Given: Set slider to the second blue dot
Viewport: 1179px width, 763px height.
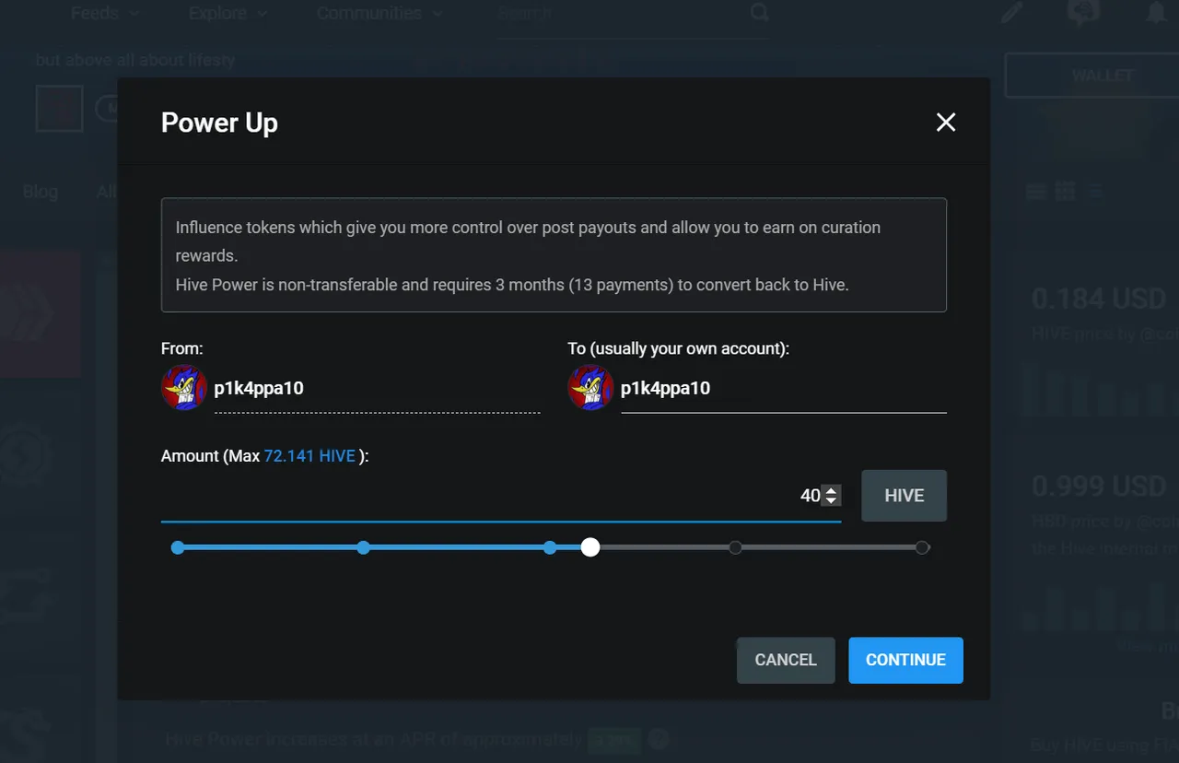Looking at the screenshot, I should (364, 547).
